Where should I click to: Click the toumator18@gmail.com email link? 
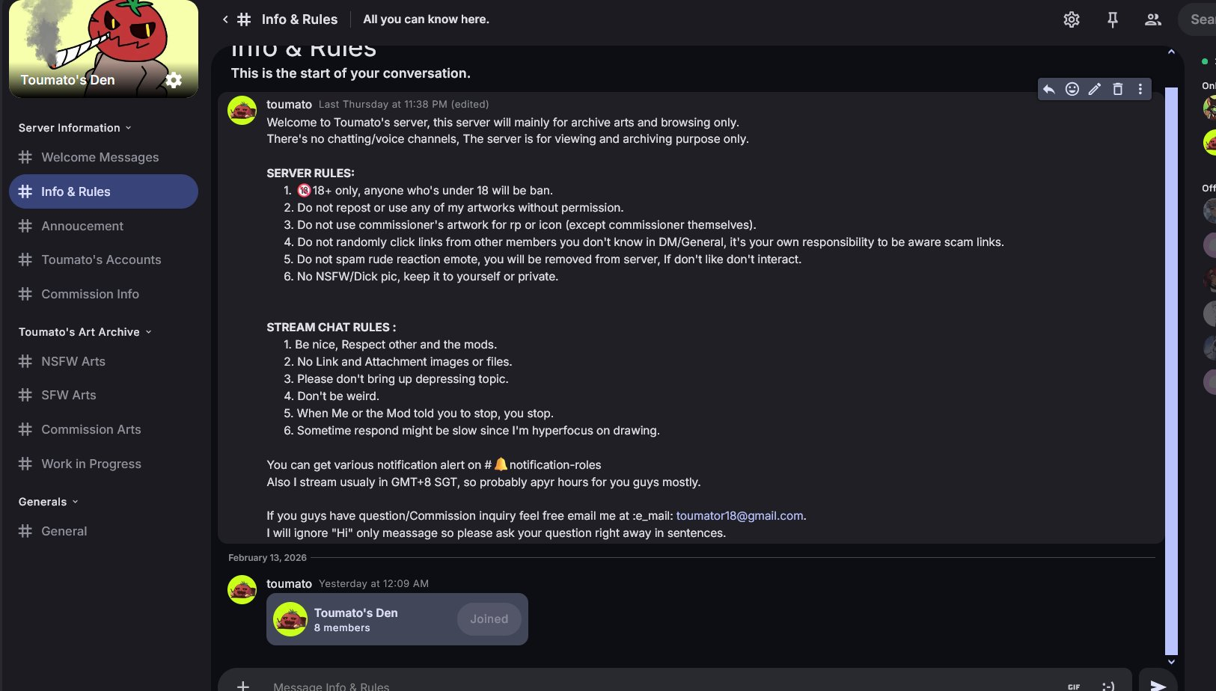coord(739,516)
